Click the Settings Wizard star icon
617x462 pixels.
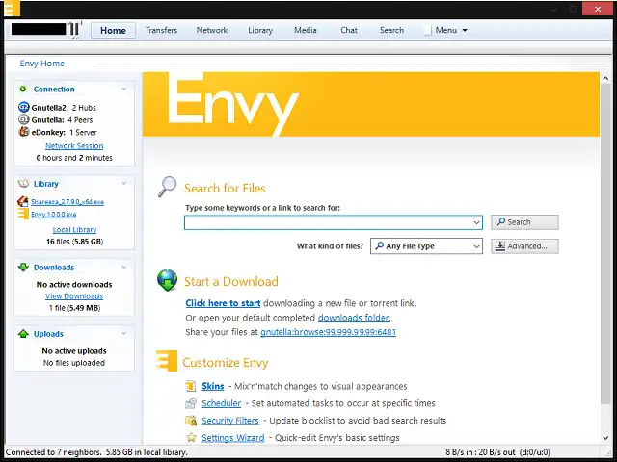[x=191, y=437]
